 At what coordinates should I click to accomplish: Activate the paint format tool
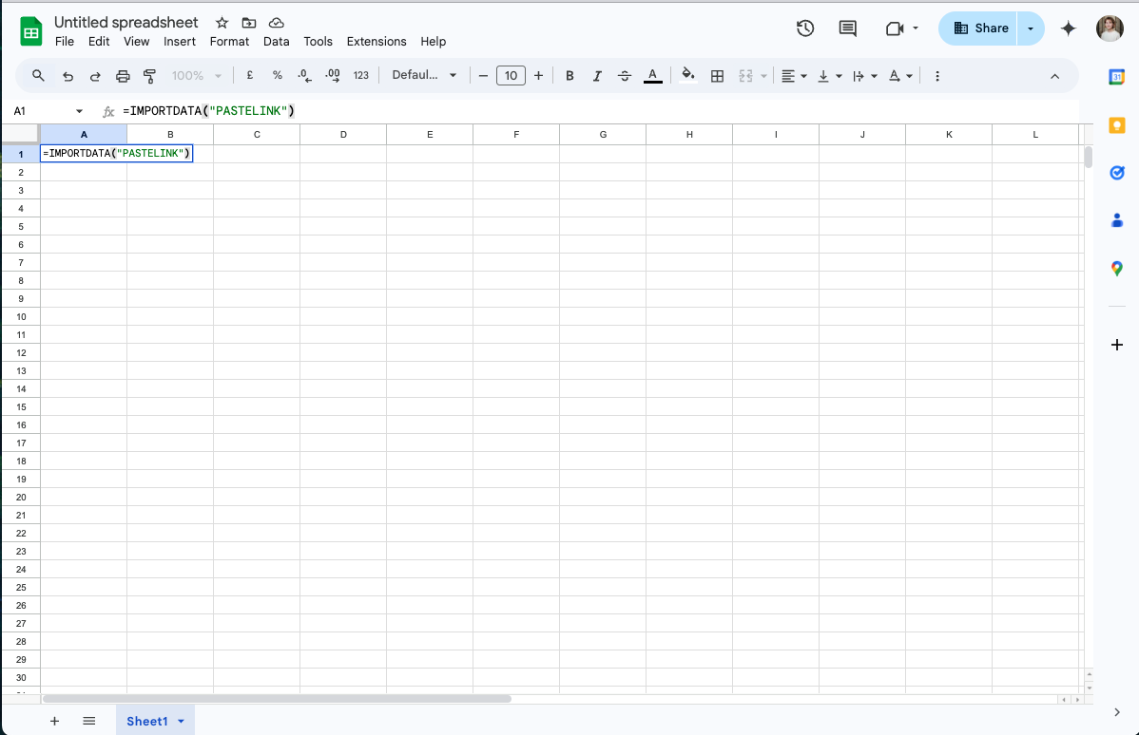pos(149,75)
